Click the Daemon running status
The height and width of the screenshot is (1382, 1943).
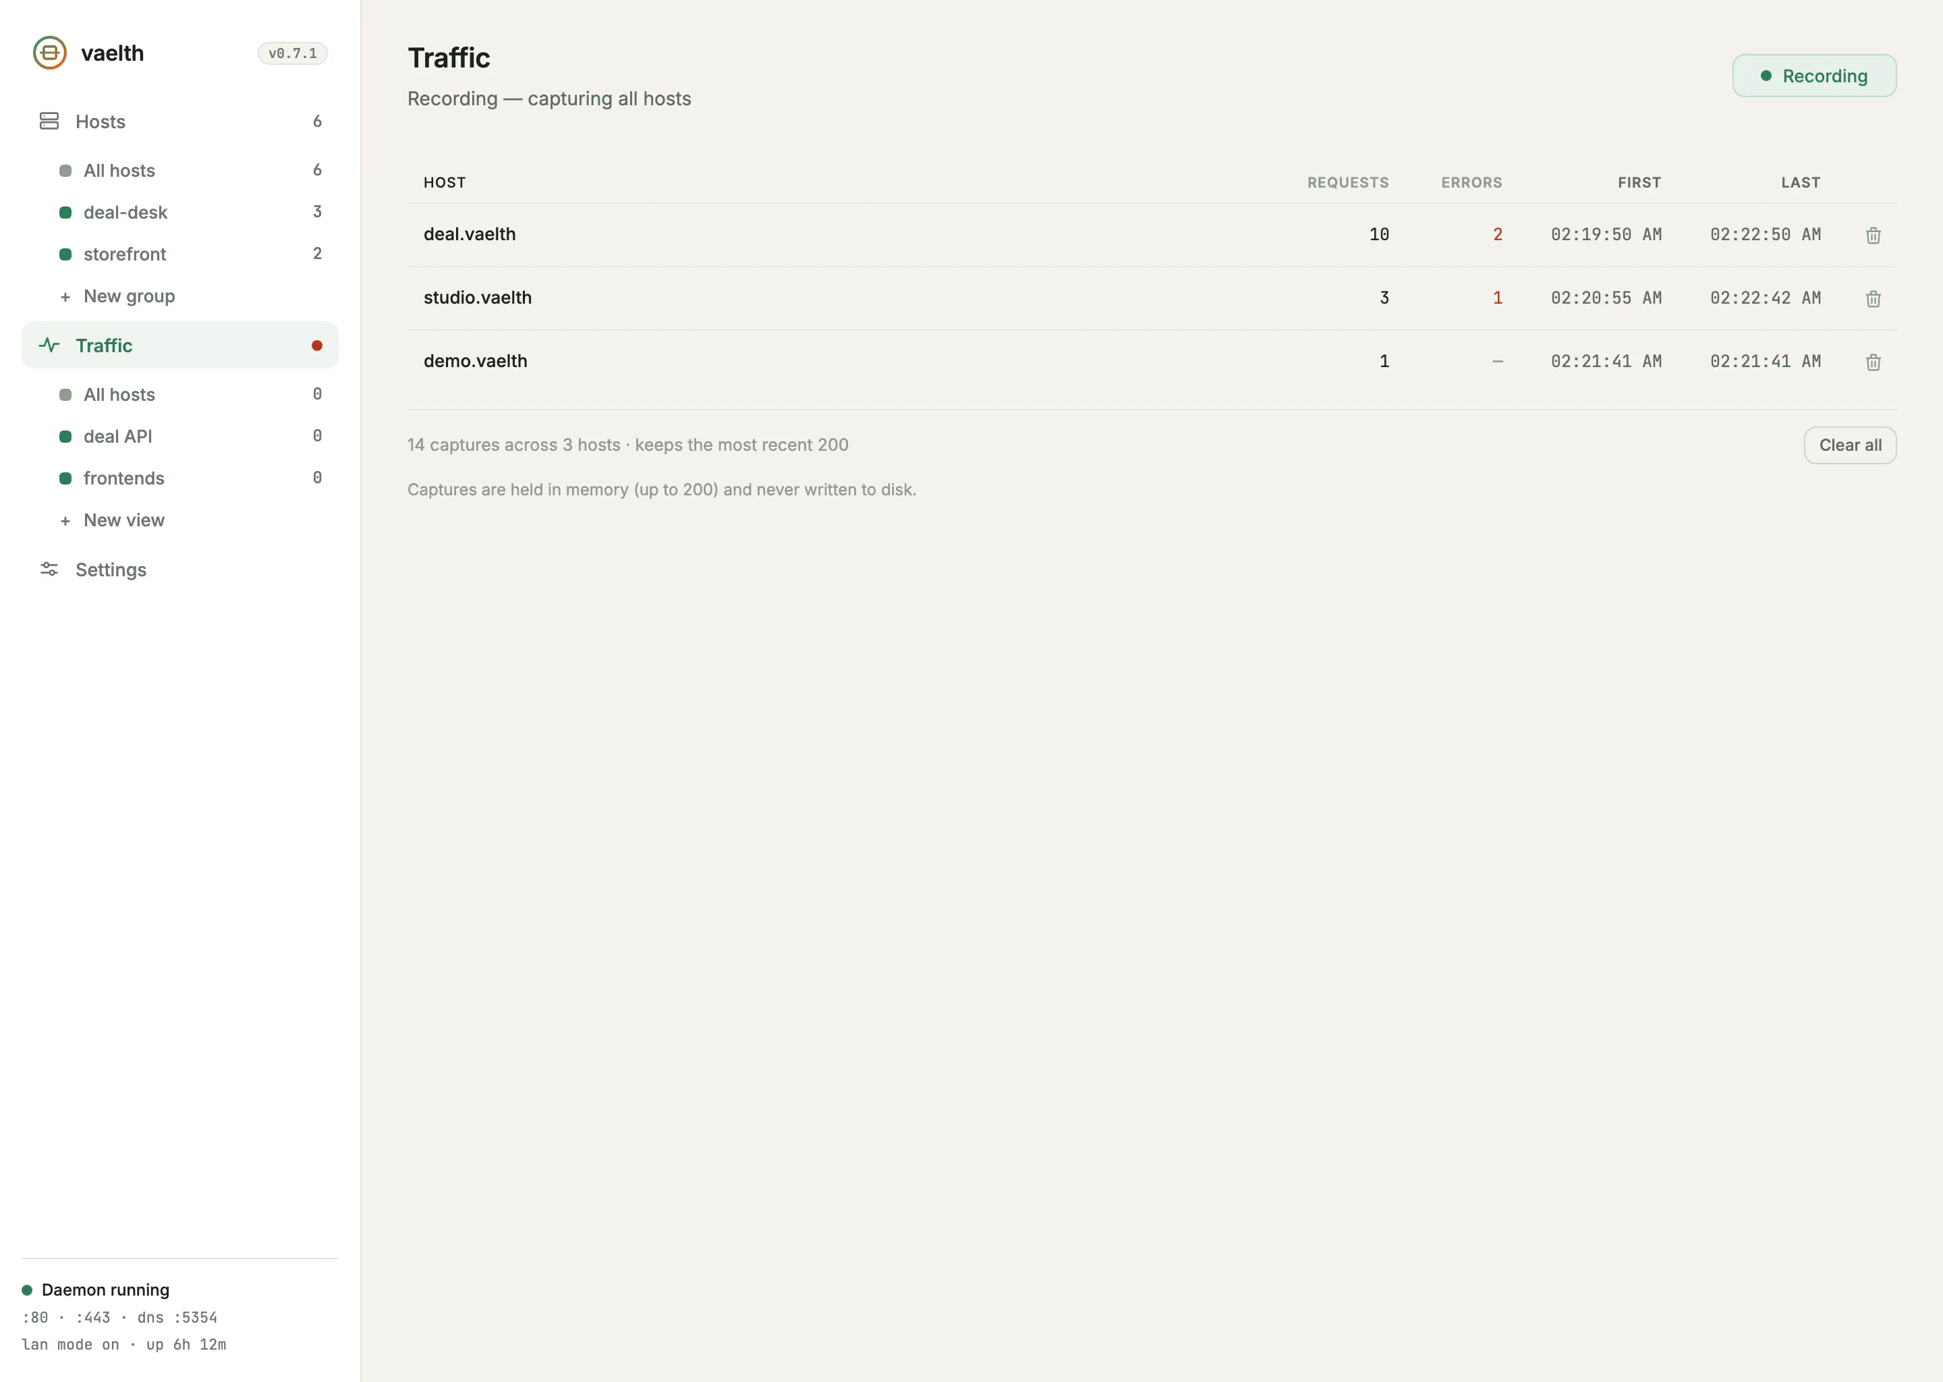(x=95, y=1290)
